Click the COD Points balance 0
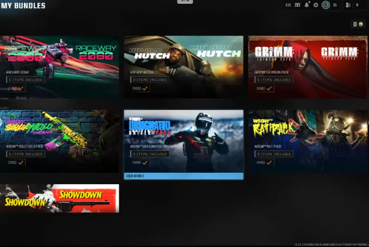The width and height of the screenshot is (369, 247). (355, 24)
